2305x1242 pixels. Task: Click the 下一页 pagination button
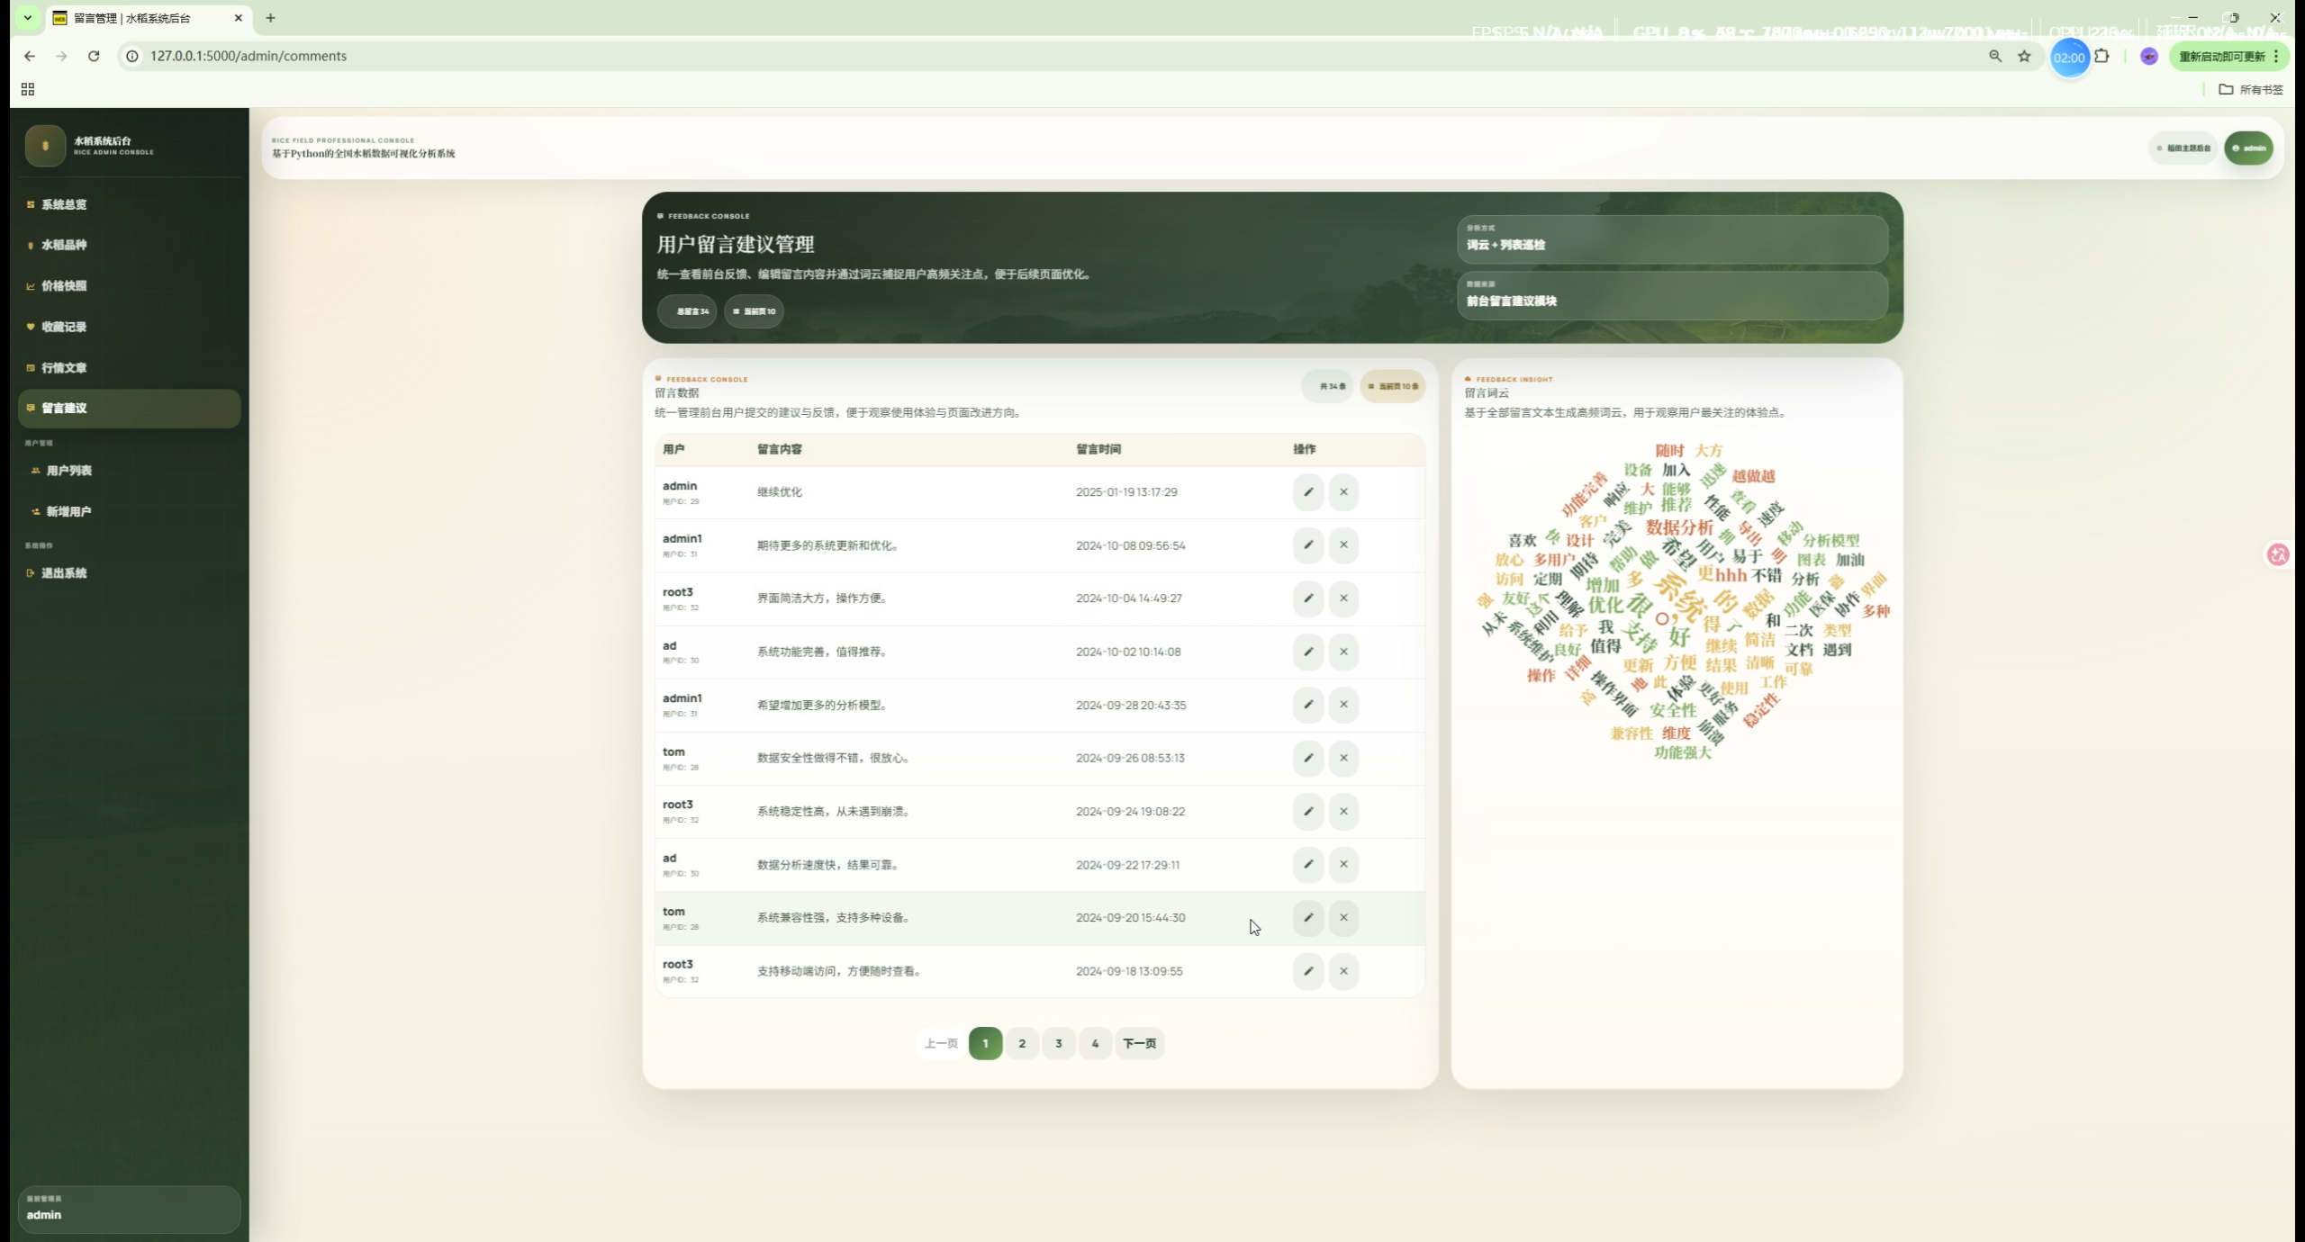click(1139, 1043)
